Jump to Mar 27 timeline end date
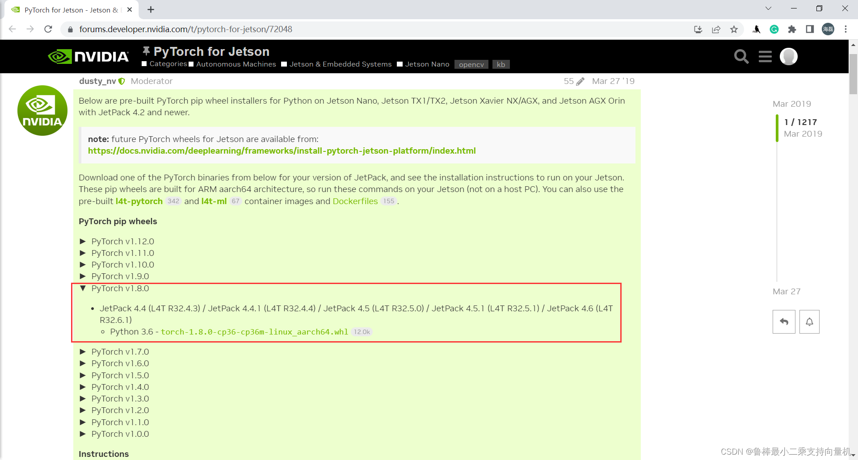Screen dimensions: 858x460 click(786, 292)
